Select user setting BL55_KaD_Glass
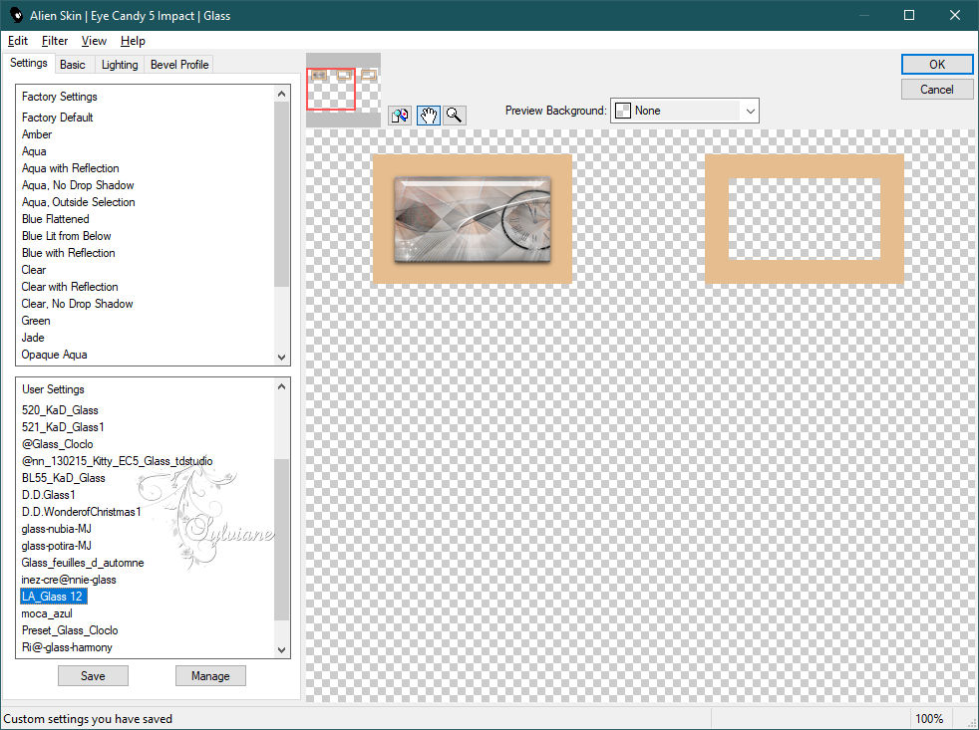Viewport: 979px width, 730px height. click(64, 477)
